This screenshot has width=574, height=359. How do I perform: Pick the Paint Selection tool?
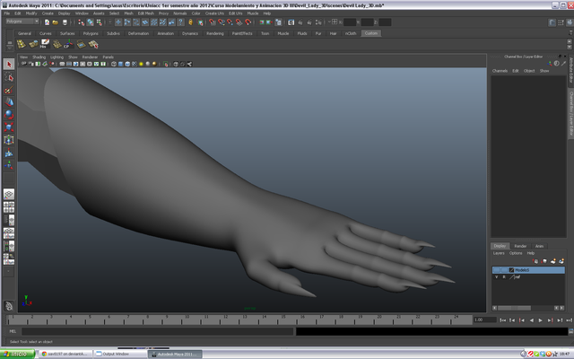(x=9, y=90)
